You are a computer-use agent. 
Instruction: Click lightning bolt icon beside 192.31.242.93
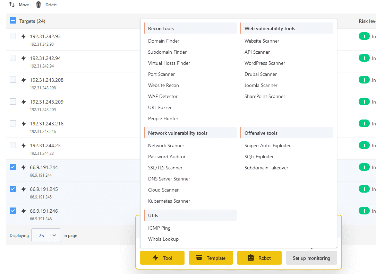point(24,36)
